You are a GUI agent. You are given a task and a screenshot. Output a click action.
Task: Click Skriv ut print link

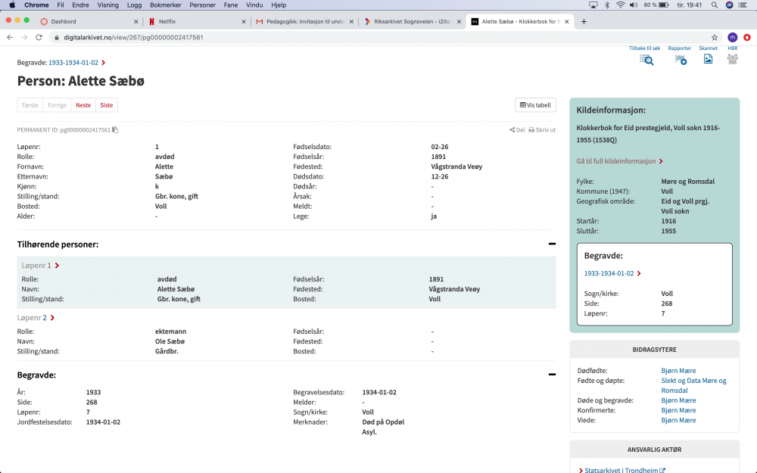[542, 130]
